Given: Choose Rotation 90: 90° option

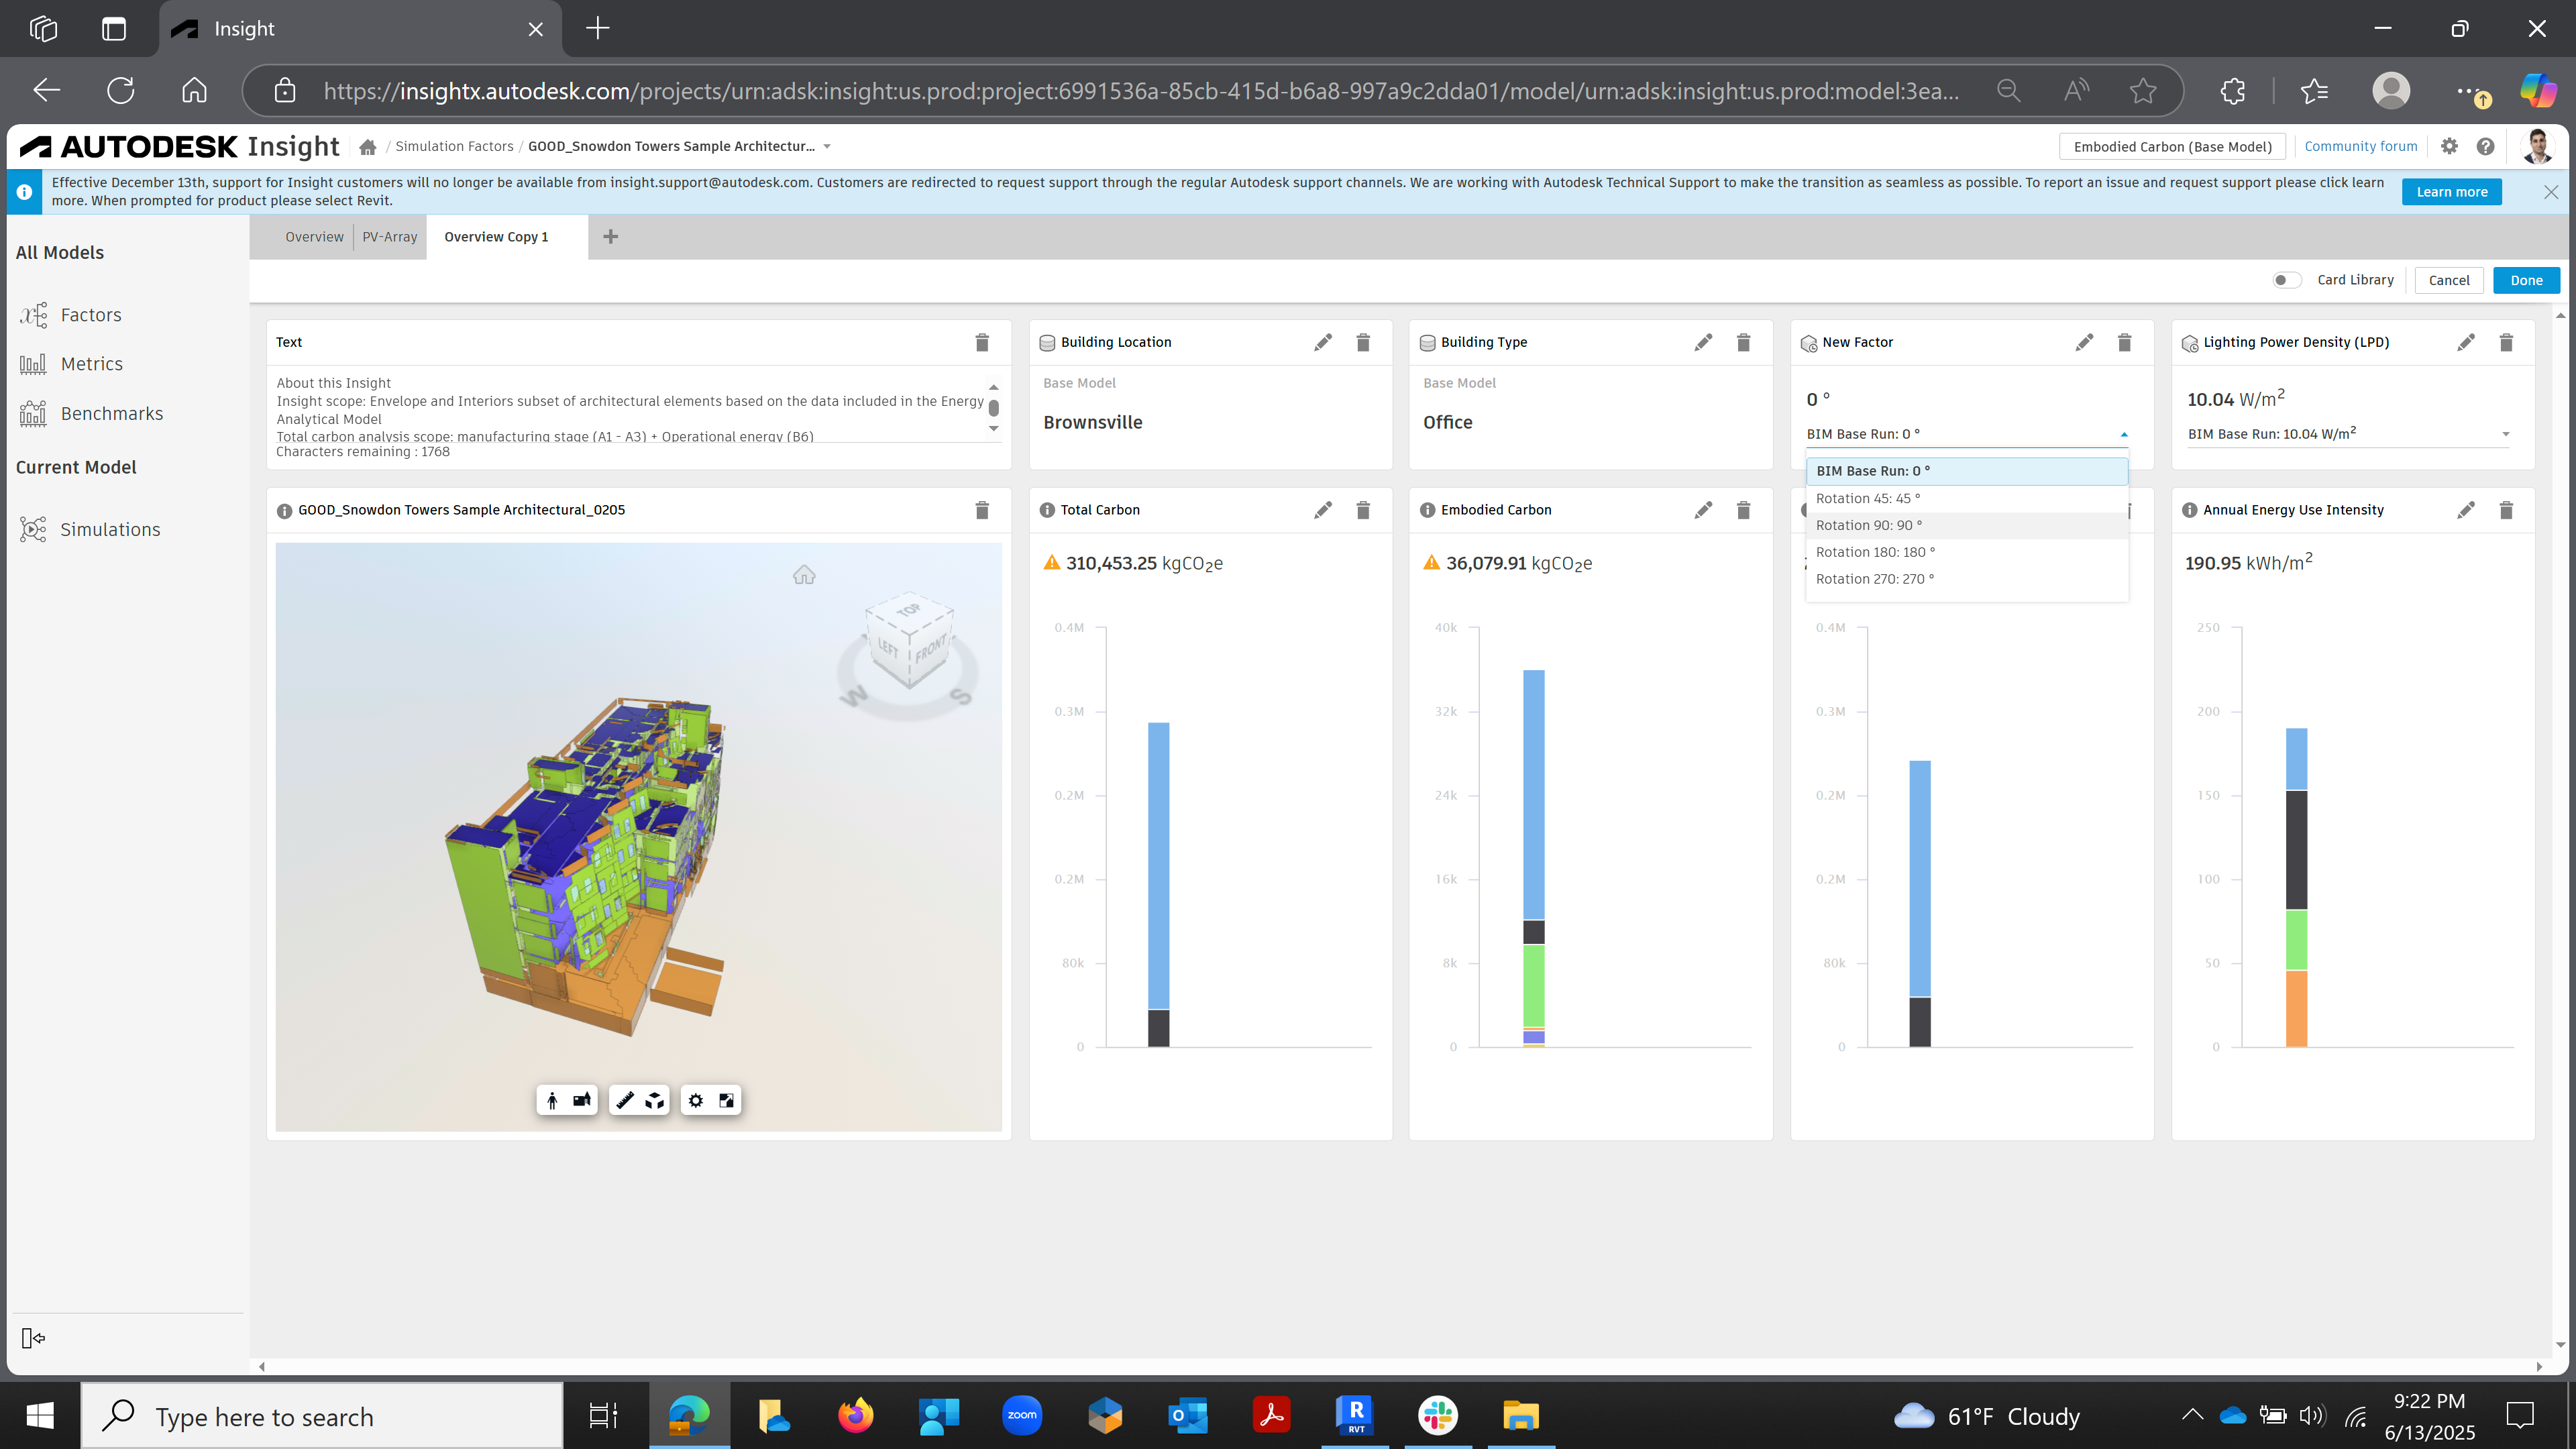Looking at the screenshot, I should [1966, 525].
